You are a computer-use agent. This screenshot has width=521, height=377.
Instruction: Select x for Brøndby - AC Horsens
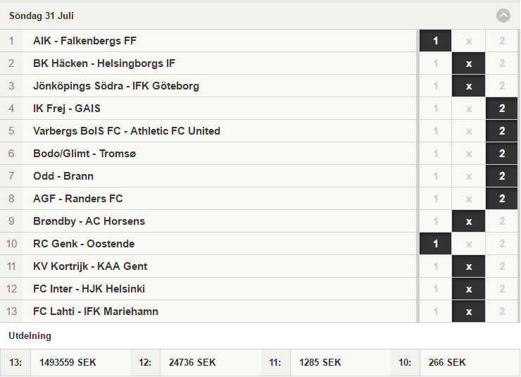(468, 221)
